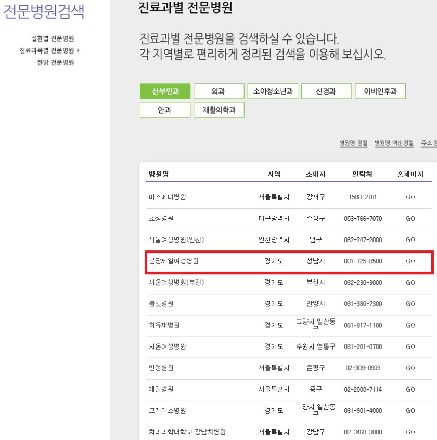Select the 이비인후과 department tab

pyautogui.click(x=380, y=91)
